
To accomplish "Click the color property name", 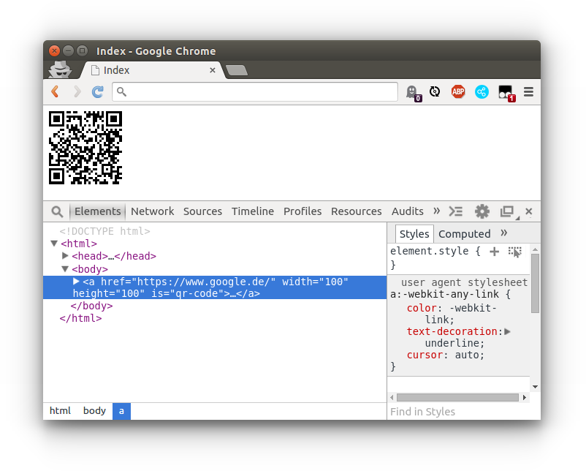I will [422, 308].
